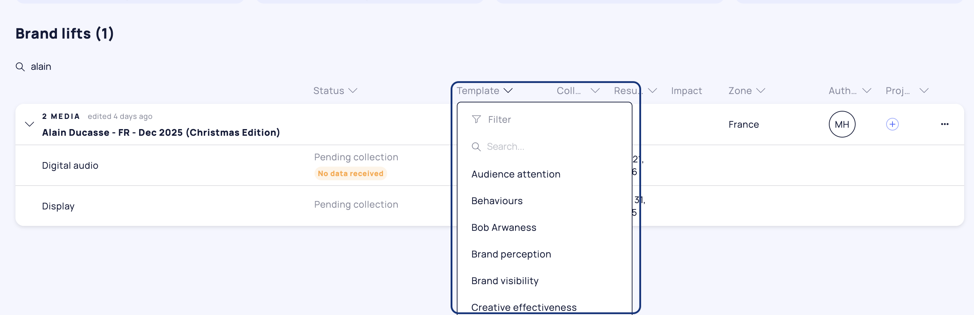Pick Brand perception in the template list
The image size is (974, 315).
coord(511,254)
